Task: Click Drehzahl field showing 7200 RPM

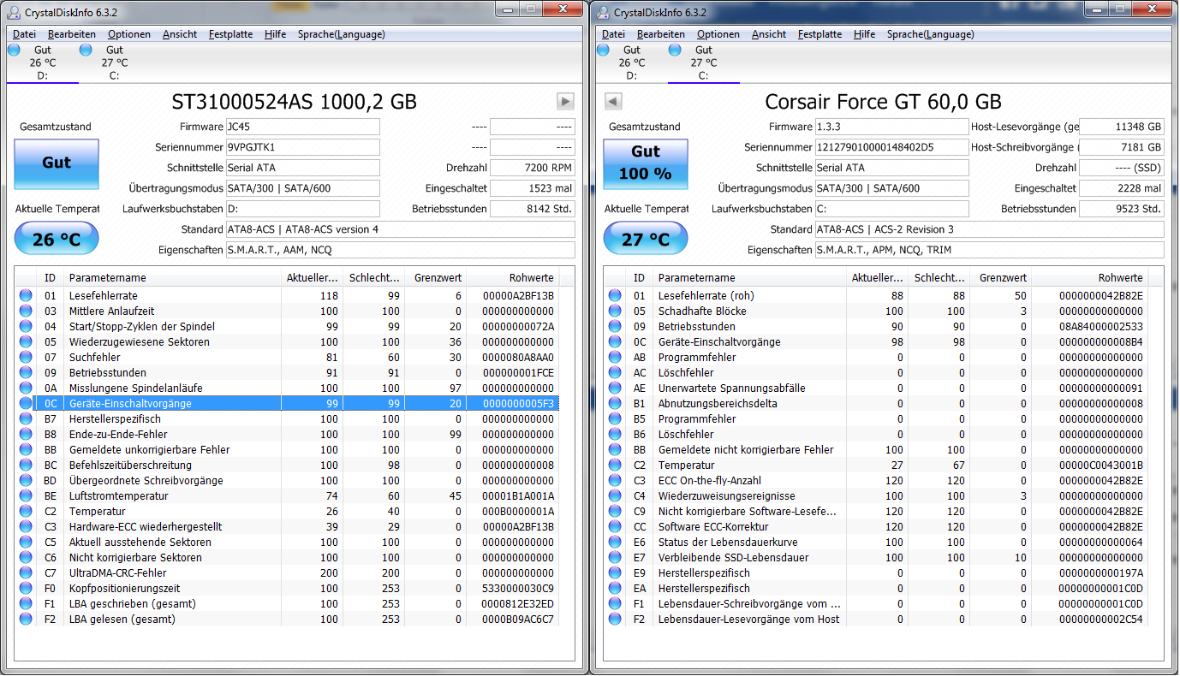Action: 533,168
